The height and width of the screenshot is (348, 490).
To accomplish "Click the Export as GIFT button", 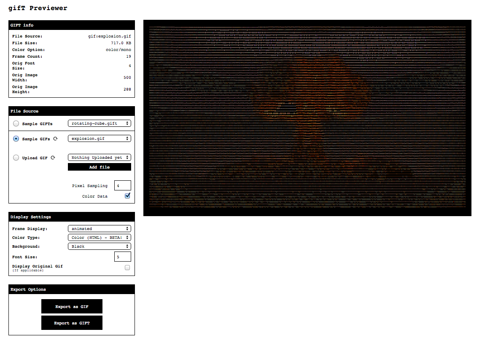I will click(x=72, y=323).
